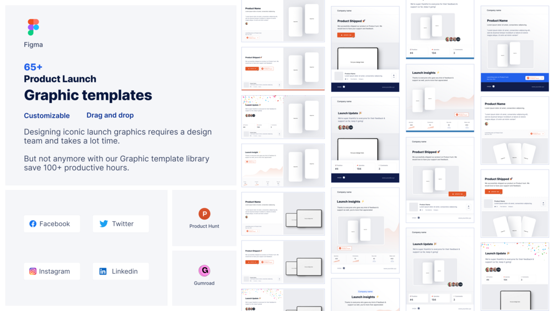Viewport: 554px width, 311px height.
Task: Click the Facebook logo icon
Action: coord(33,224)
